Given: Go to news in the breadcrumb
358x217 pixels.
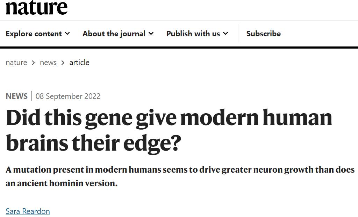Looking at the screenshot, I should (48, 63).
